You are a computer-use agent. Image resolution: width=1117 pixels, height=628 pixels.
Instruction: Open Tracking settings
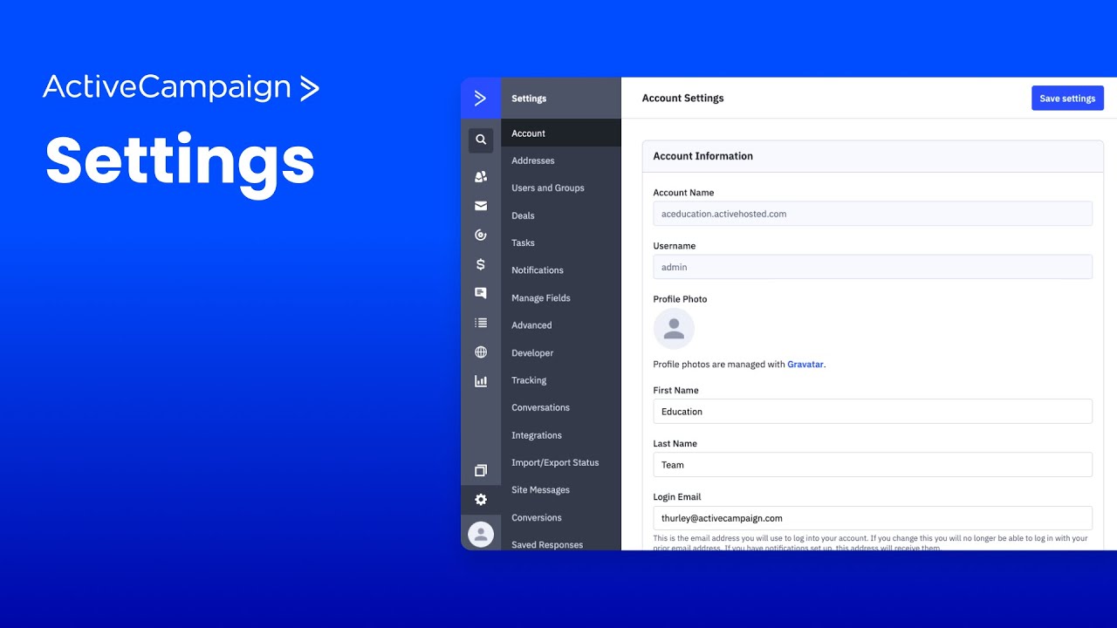pyautogui.click(x=561, y=380)
